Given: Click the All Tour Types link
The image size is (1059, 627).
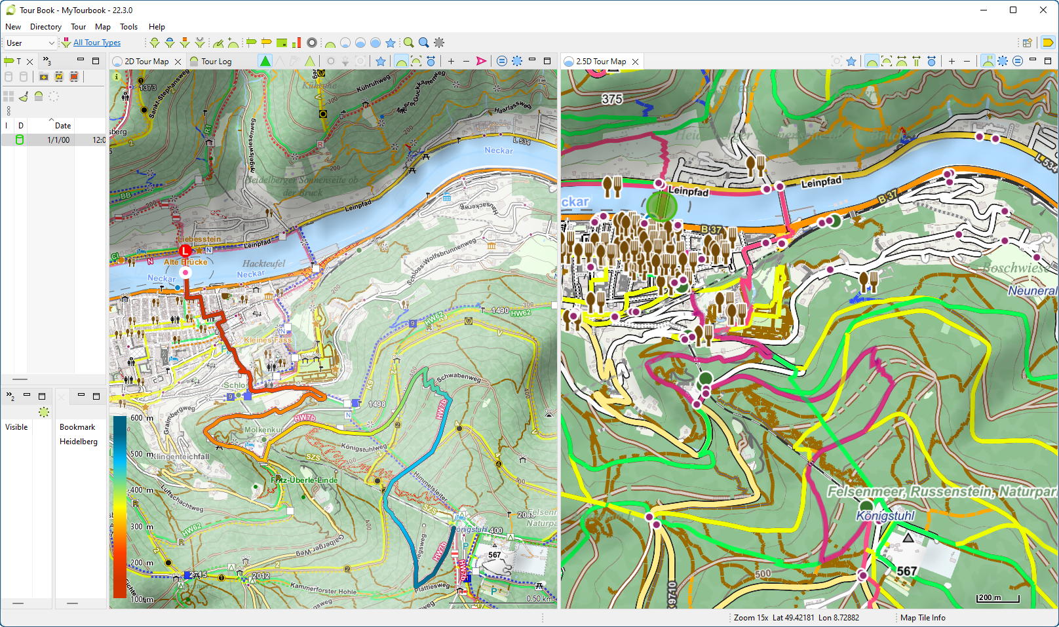Looking at the screenshot, I should [96, 42].
